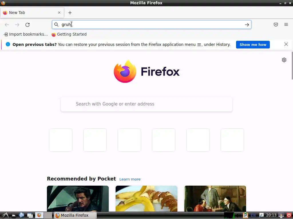The height and width of the screenshot is (219, 293).
Task: Click the search magnifier in address bar
Action: click(56, 25)
